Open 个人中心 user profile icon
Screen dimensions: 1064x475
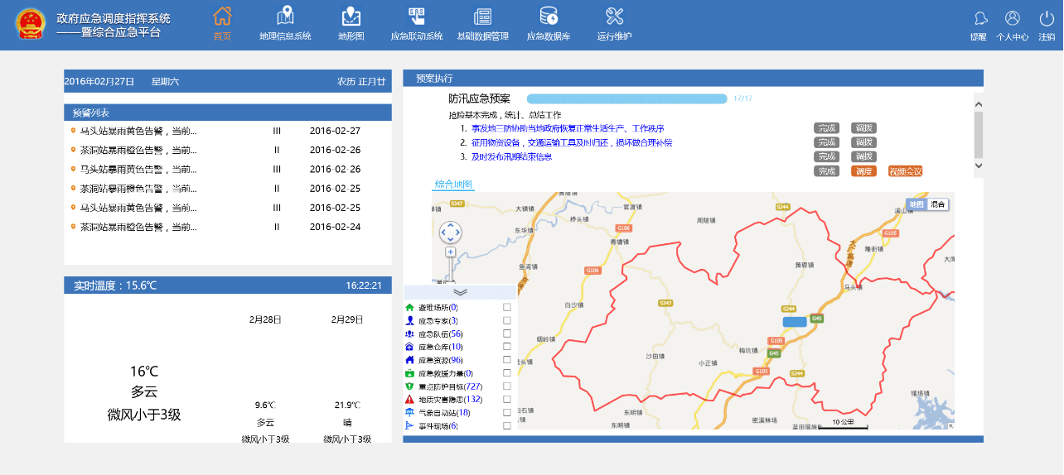click(1012, 19)
